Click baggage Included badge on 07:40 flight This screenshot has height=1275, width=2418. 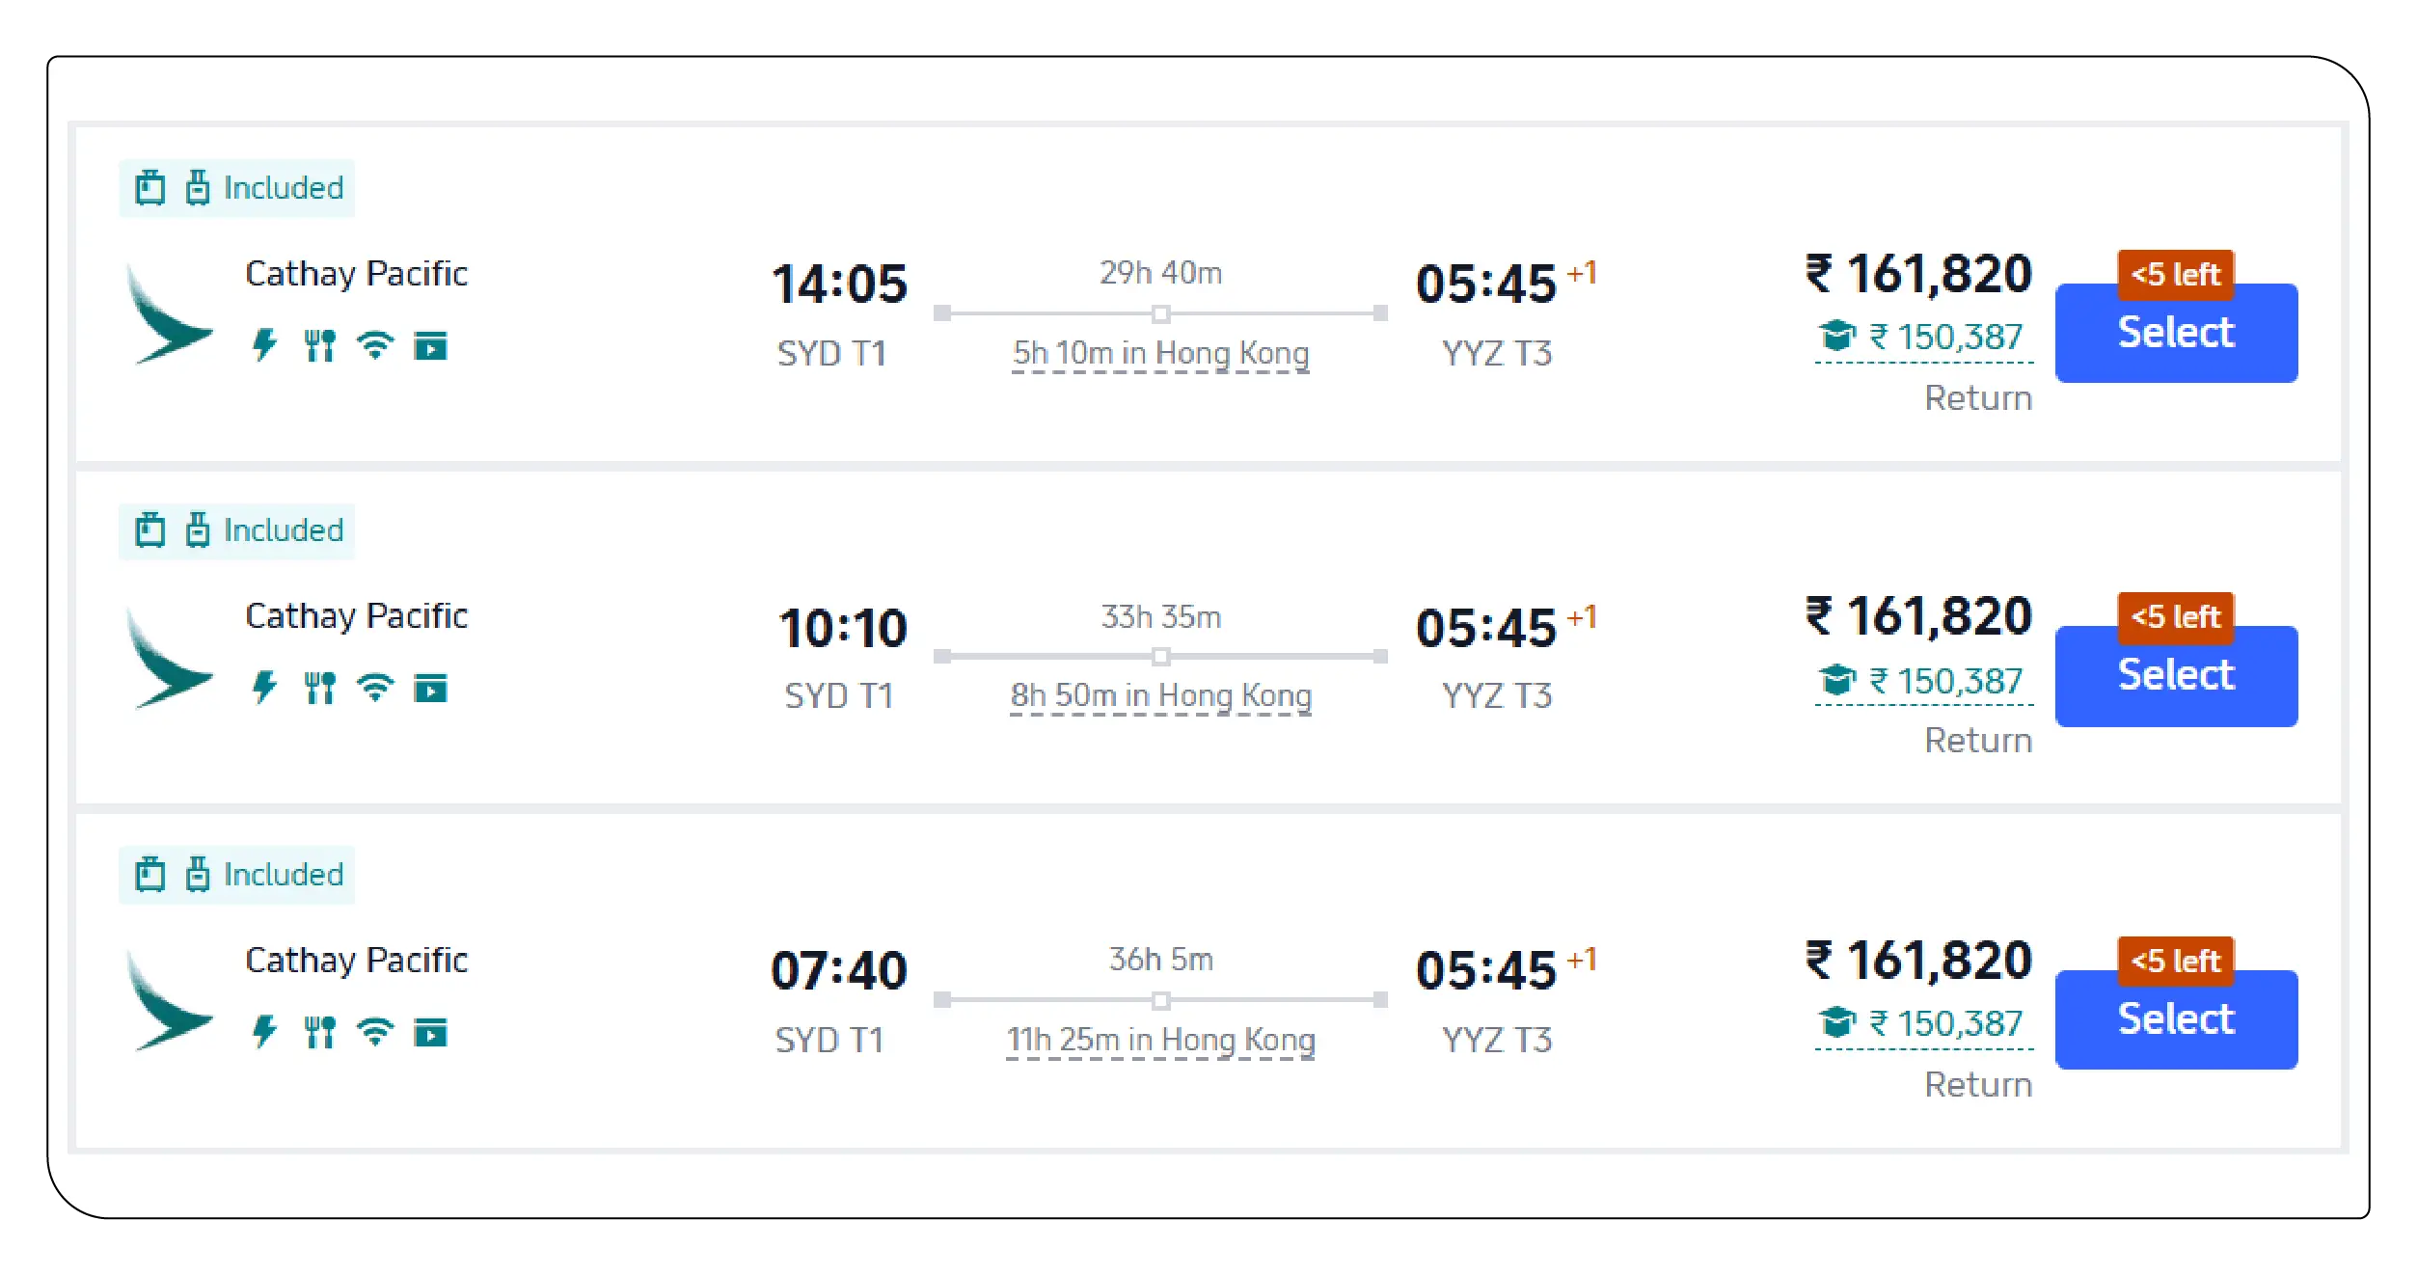click(237, 875)
